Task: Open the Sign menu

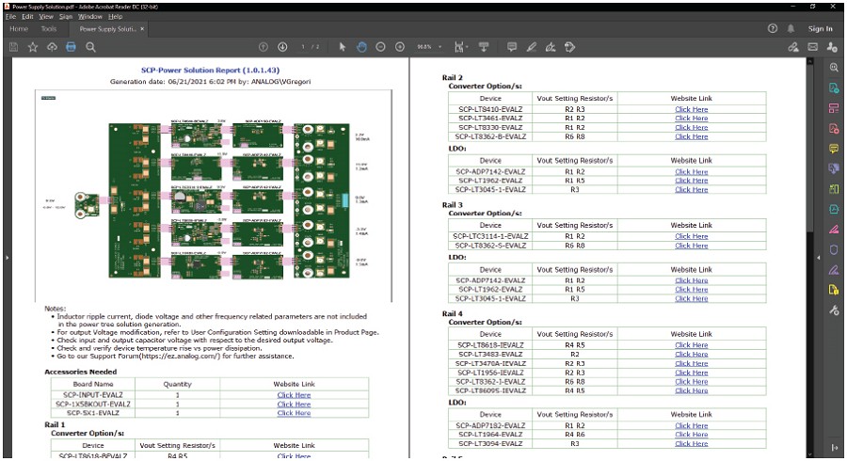Action: (65, 17)
